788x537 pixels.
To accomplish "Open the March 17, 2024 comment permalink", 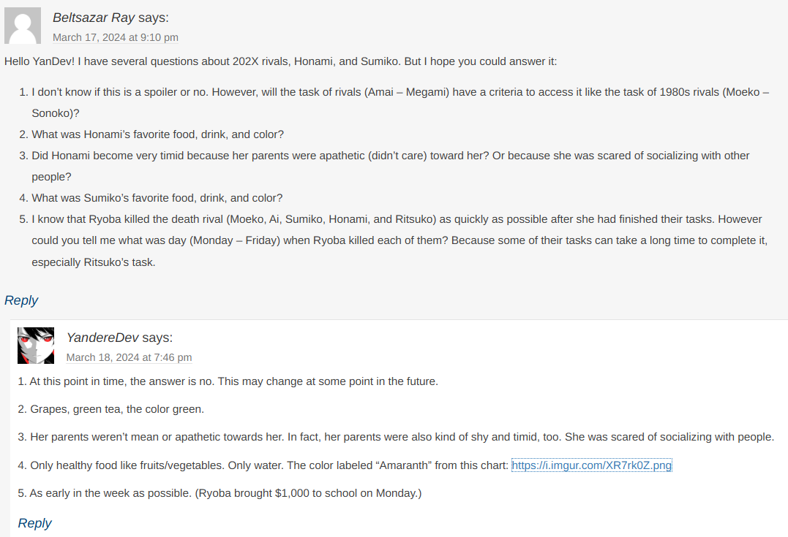I will (116, 37).
